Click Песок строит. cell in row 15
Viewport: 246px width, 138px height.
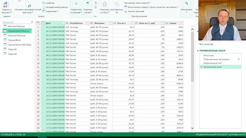tap(101, 84)
